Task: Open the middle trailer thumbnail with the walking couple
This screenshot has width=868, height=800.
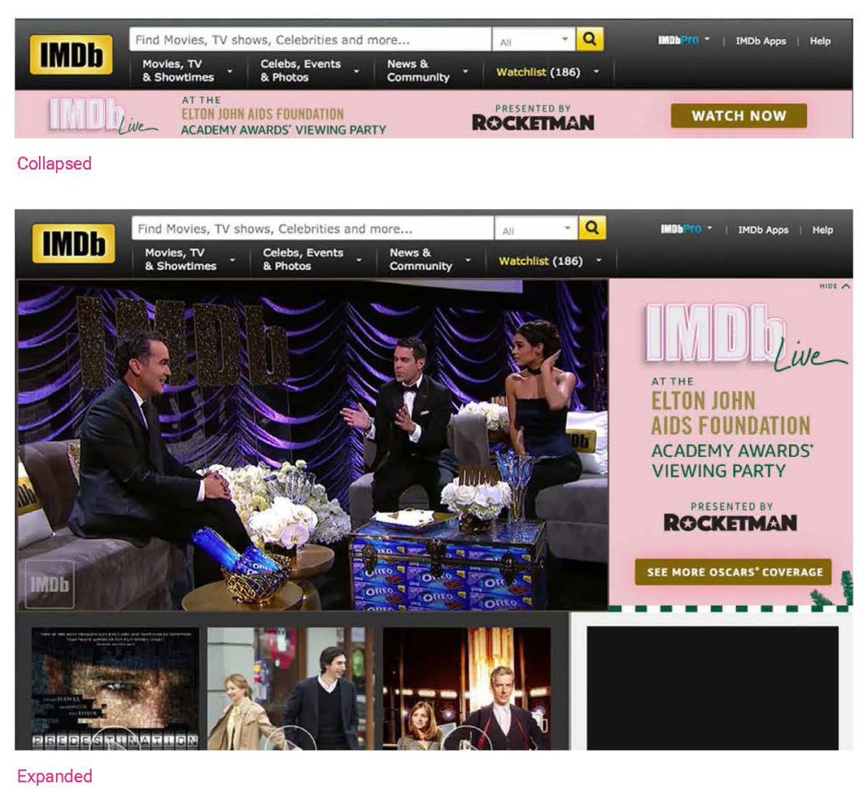Action: click(x=291, y=688)
